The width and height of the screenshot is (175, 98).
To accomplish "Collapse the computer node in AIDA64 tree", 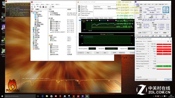I will click(x=32, y=13).
